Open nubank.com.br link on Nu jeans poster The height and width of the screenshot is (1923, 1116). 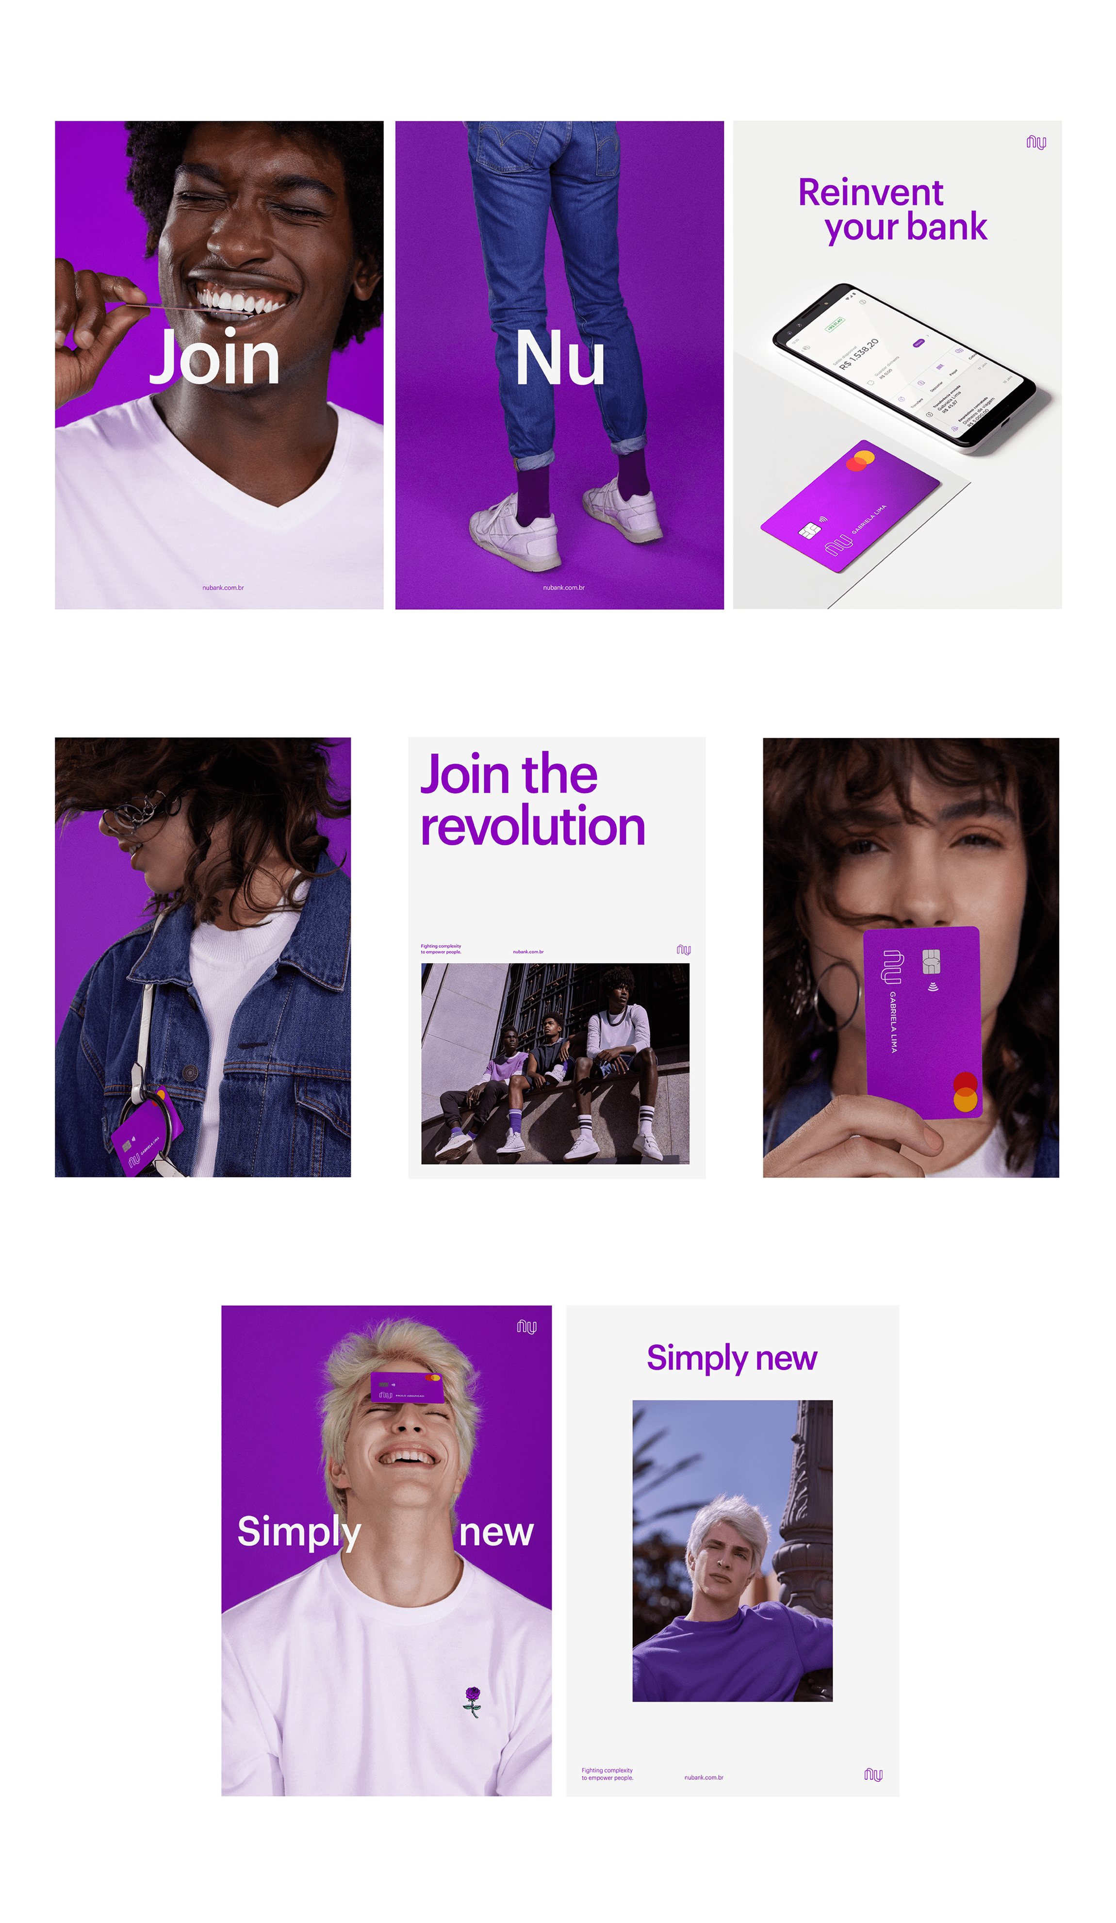pyautogui.click(x=564, y=588)
